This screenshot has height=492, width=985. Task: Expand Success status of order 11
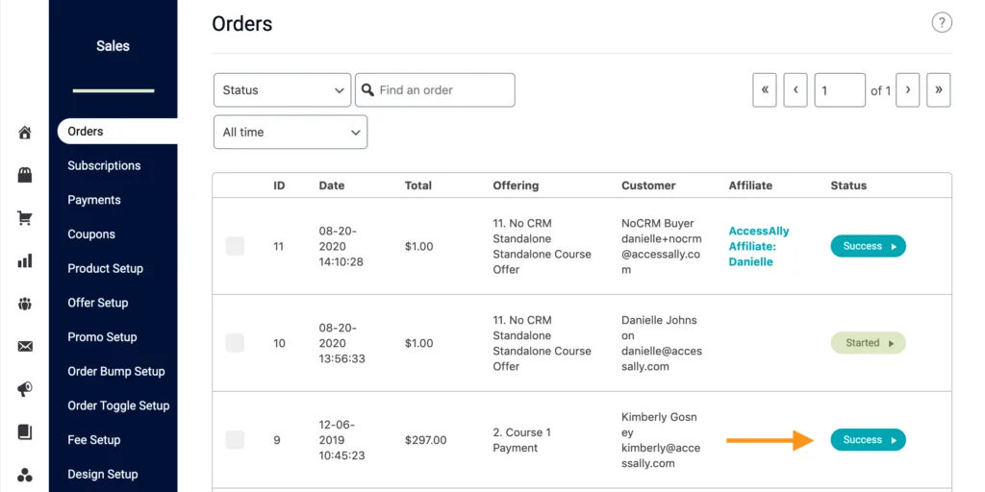point(869,246)
